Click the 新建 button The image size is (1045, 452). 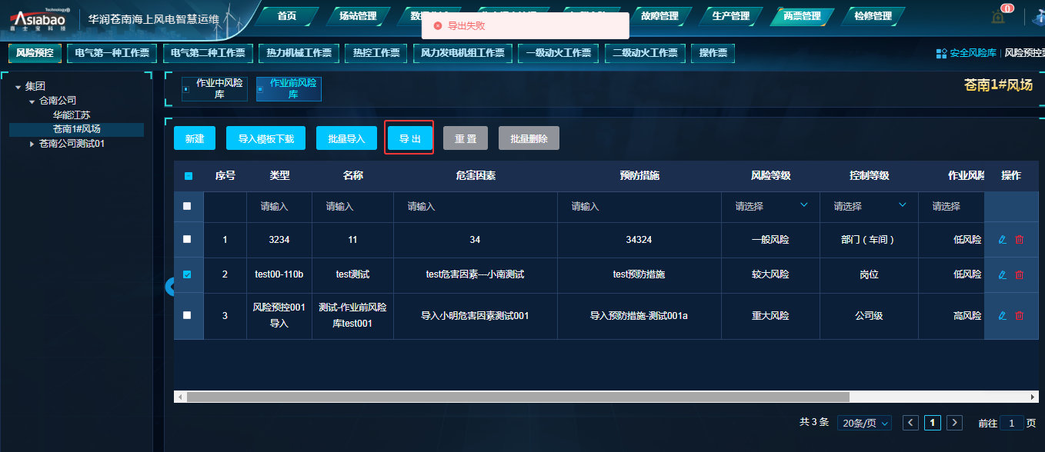point(195,138)
